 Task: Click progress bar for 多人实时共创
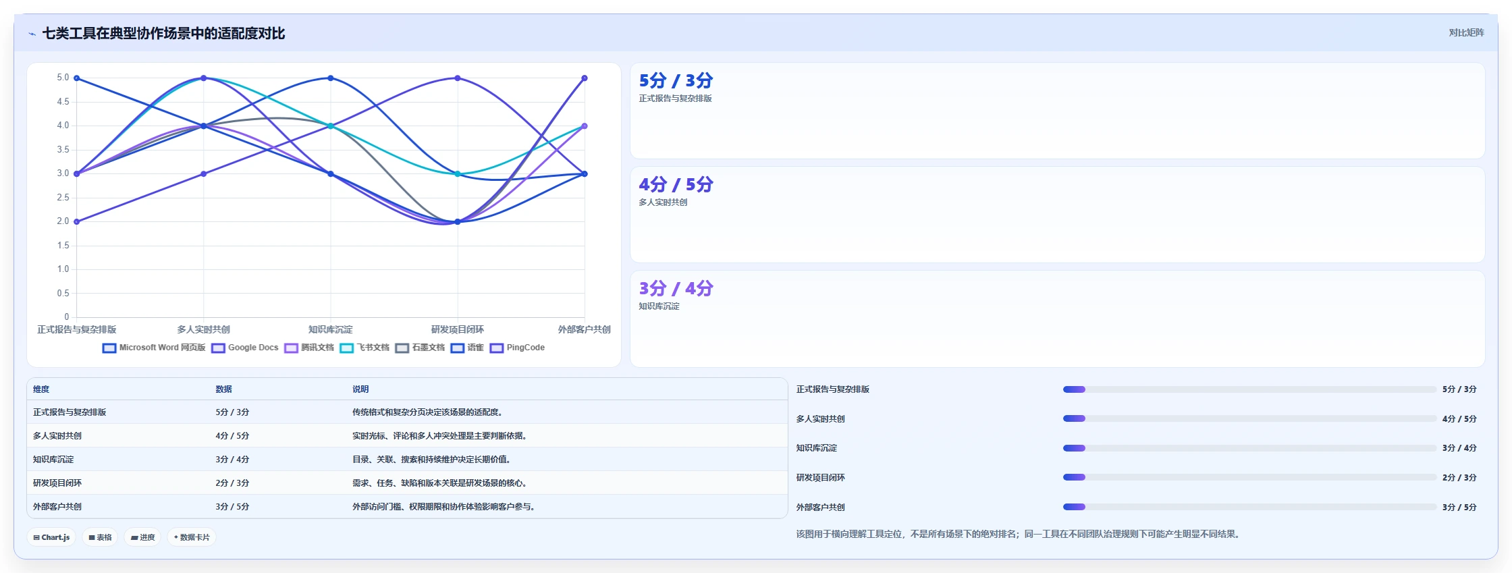1249,418
